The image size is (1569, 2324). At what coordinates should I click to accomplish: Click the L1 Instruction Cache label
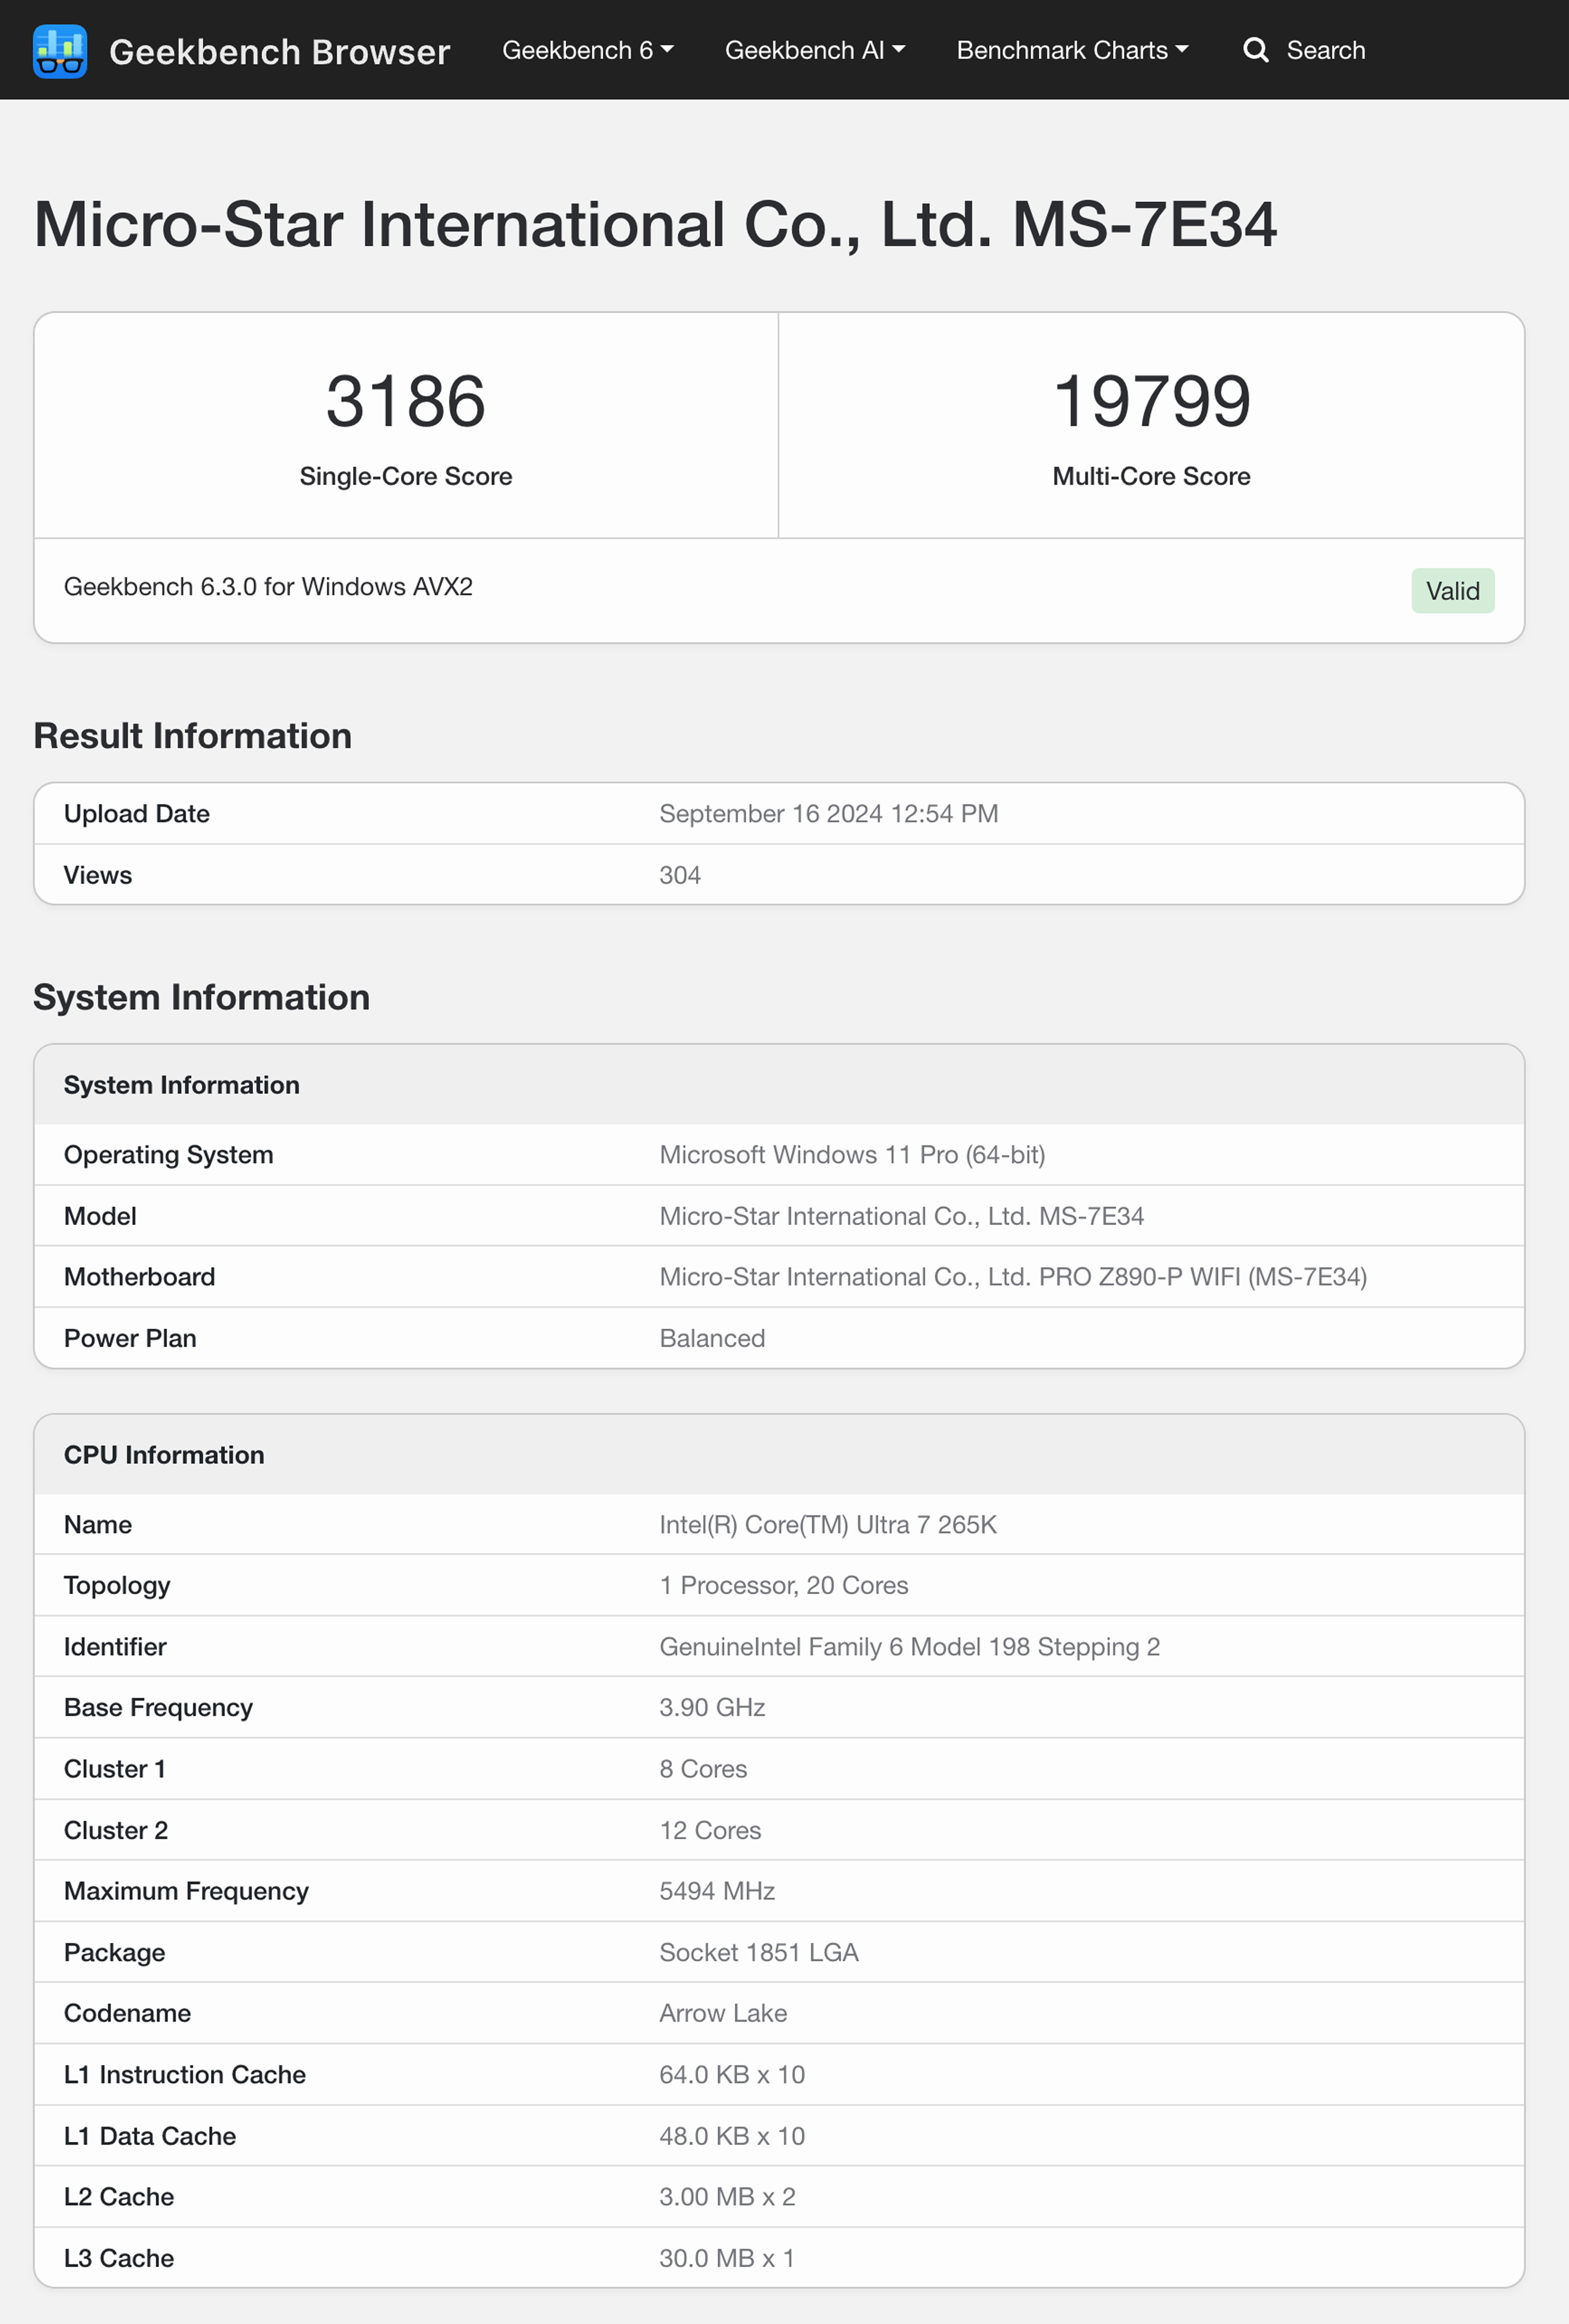(x=185, y=2075)
